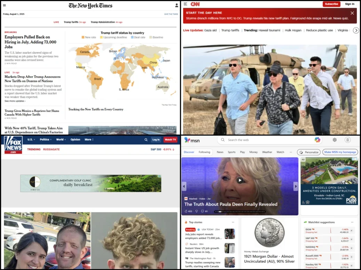This screenshot has width=361, height=270.
Task: Open the Fox News More menu
Action: coord(89,140)
